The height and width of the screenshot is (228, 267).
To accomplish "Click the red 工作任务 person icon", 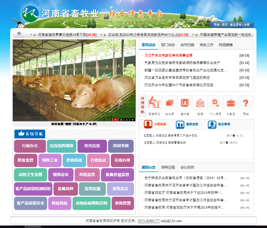I will tap(148, 124).
